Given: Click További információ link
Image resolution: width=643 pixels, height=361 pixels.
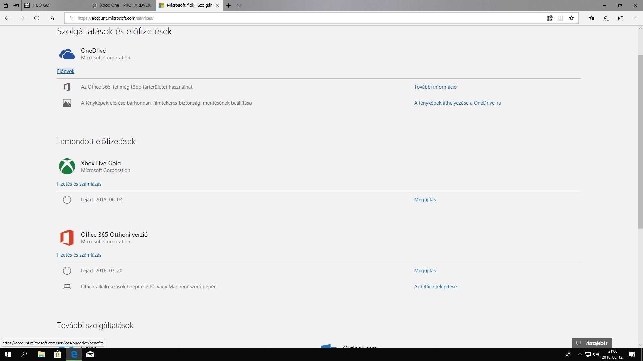Looking at the screenshot, I should coord(435,87).
